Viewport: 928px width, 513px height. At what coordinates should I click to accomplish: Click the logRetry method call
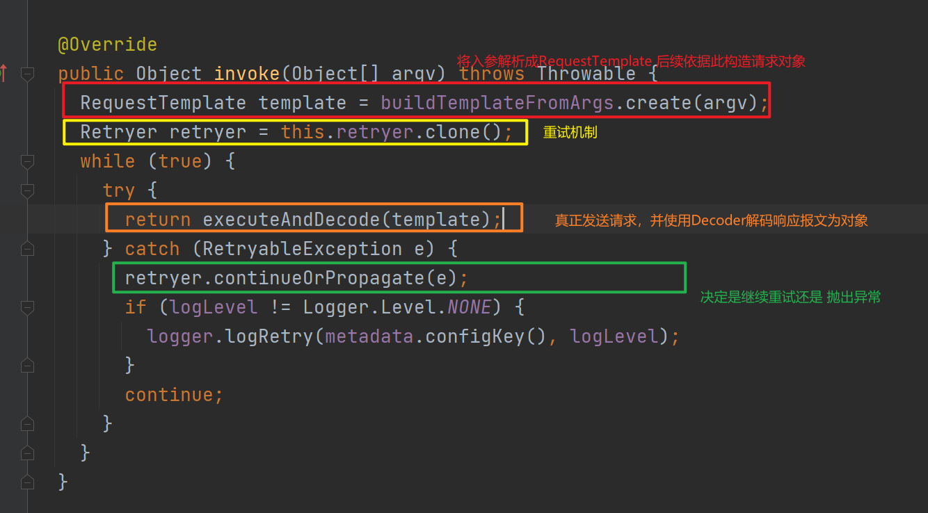(269, 337)
